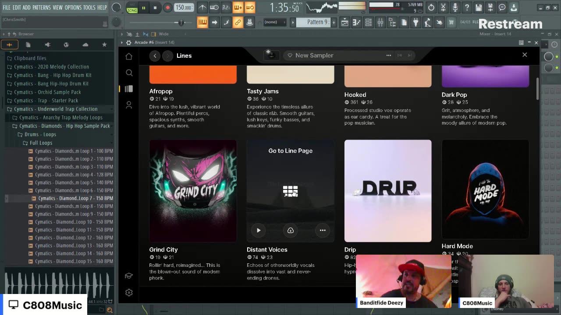Open Arcade tutorials graduation cap icon
Screen dimensions: 561x315
129,276
